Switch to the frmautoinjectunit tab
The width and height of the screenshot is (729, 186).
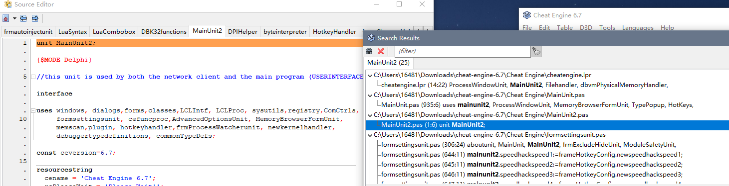pos(28,32)
